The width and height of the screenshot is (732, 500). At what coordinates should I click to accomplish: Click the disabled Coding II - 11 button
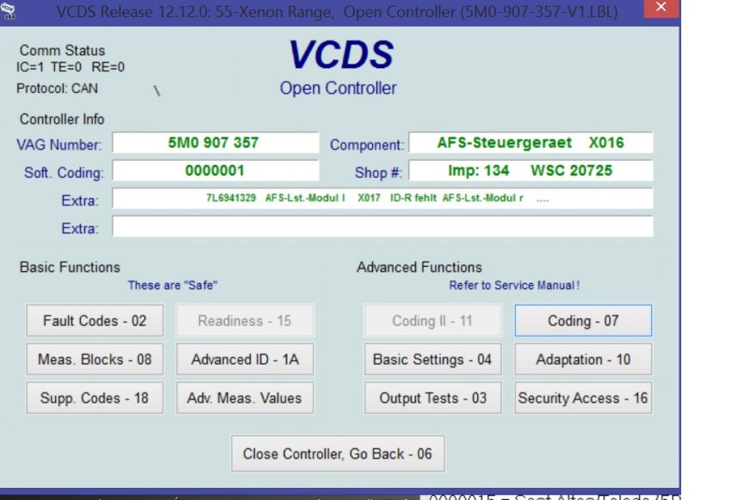pos(433,320)
